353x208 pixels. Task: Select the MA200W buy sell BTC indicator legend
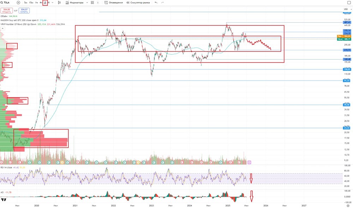(x=23, y=20)
